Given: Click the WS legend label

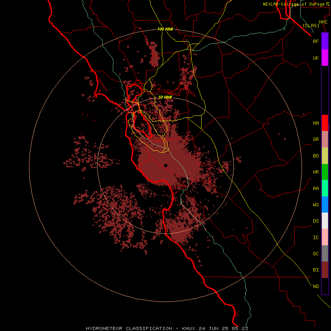Looking at the screenshot, I should [316, 204].
